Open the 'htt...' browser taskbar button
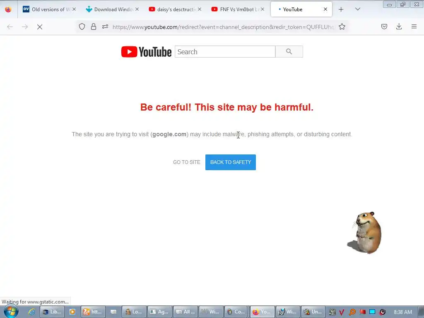Screen dimensions: 424x318 [93, 312]
